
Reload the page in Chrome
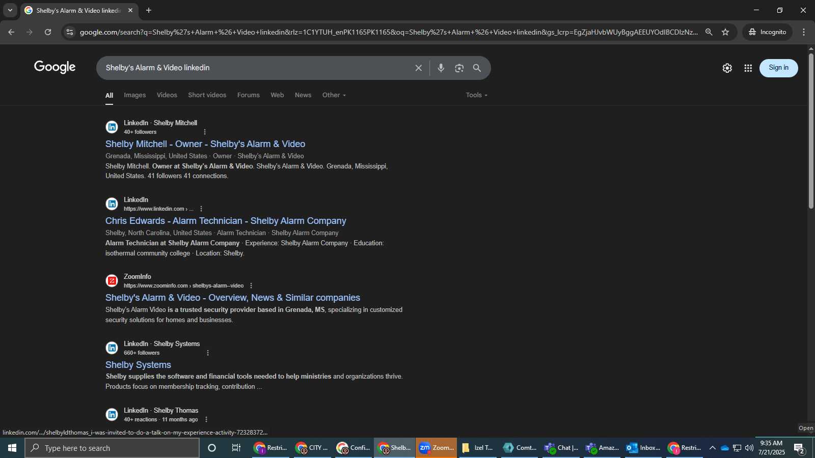[48, 32]
